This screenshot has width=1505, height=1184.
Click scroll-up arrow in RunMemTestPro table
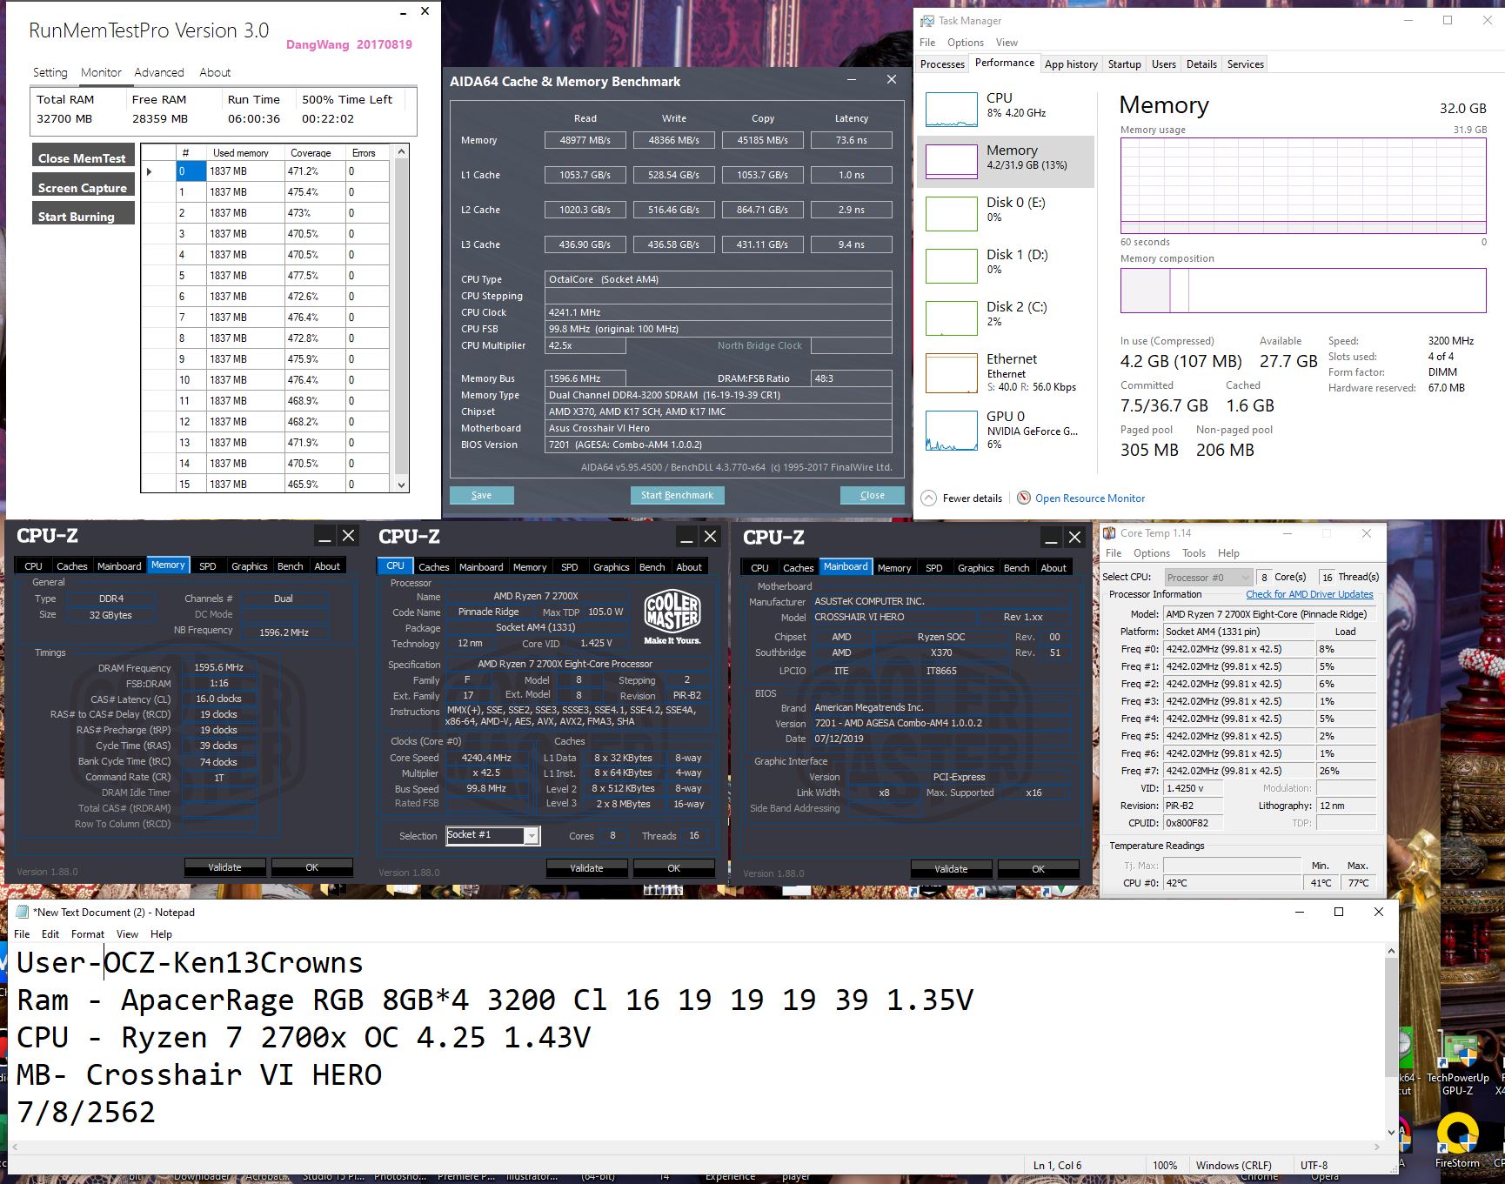click(x=401, y=152)
